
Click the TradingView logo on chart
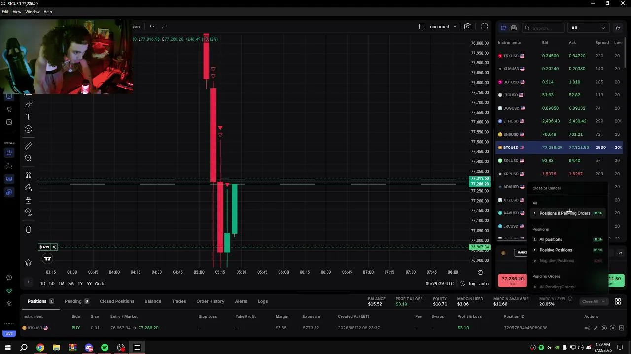[x=47, y=259]
